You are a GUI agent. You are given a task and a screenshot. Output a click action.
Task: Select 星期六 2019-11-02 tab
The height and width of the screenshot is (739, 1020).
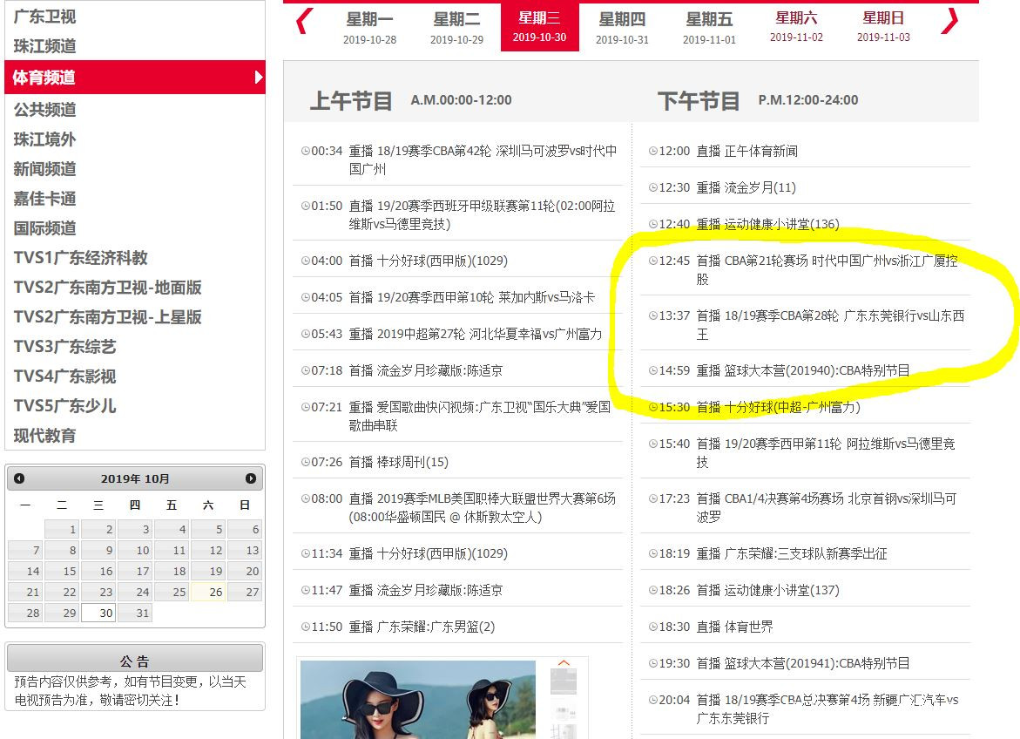796,27
